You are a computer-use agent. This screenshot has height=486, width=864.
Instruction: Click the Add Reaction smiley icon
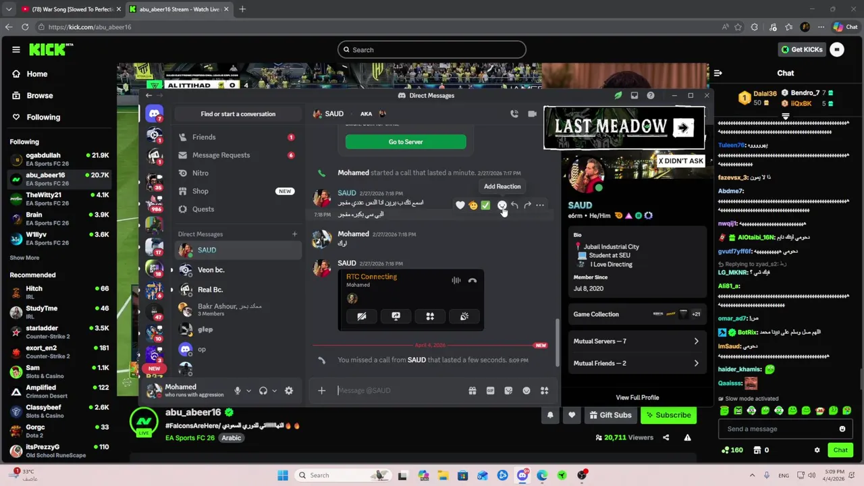502,205
